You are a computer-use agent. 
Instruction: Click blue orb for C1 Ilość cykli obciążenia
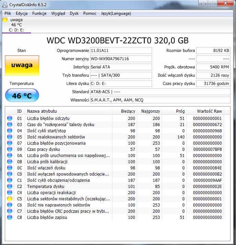coord(10,180)
